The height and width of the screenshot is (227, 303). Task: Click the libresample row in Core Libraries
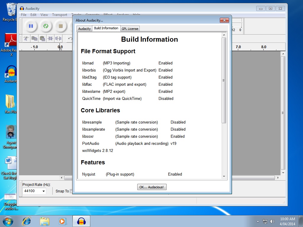(x=134, y=122)
